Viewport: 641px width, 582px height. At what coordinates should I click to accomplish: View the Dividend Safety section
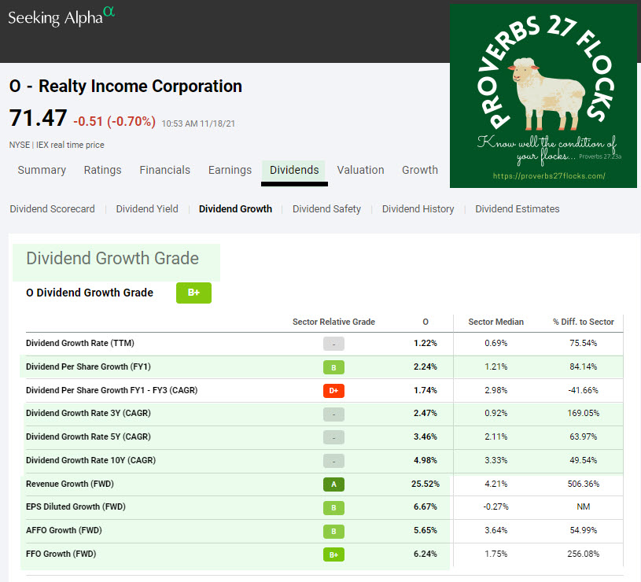point(326,209)
